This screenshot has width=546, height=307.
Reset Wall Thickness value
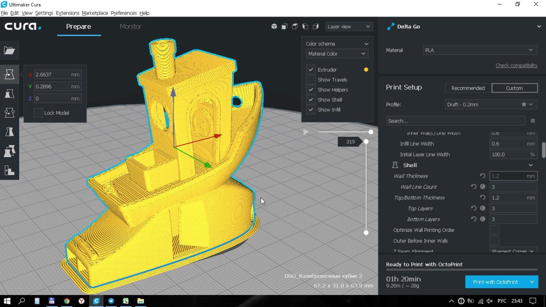482,176
